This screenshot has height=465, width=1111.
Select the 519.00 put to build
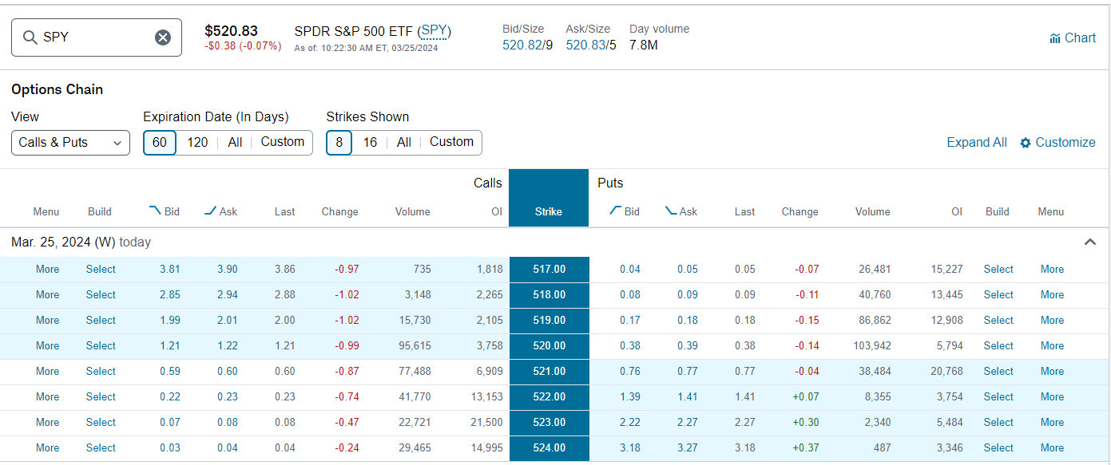998,320
